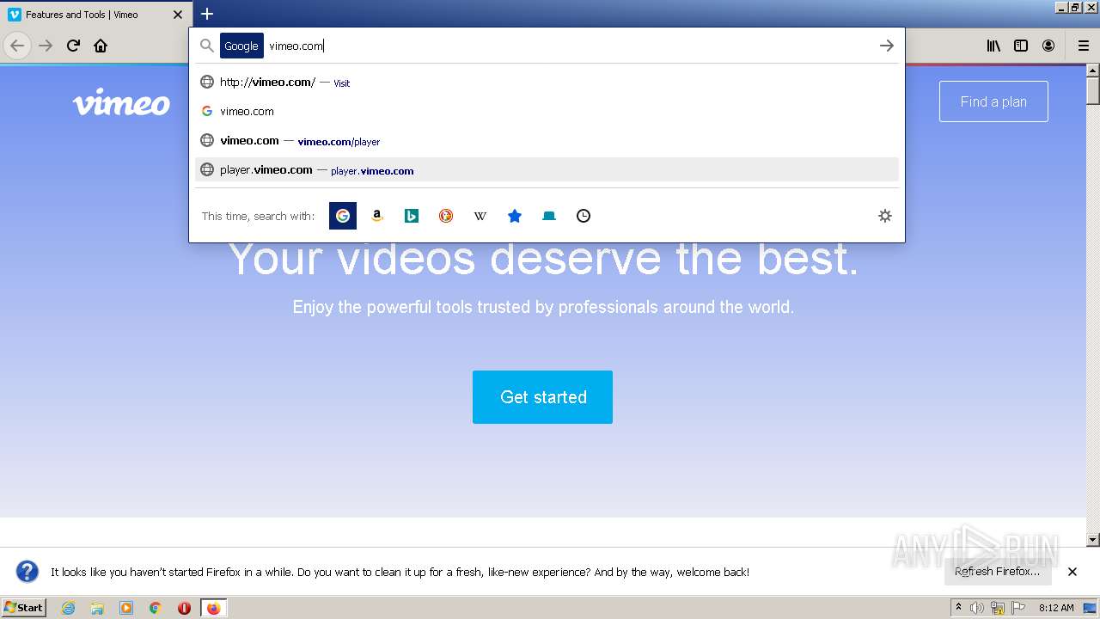Open the Library toolbar icon

pyautogui.click(x=993, y=46)
